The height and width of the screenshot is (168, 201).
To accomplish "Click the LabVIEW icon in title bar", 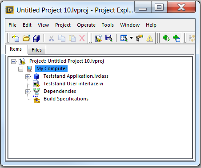I will click(10, 10).
